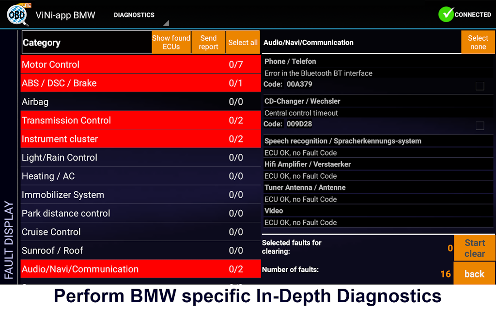Go back using the back button
The image size is (496, 310).
tap(474, 274)
